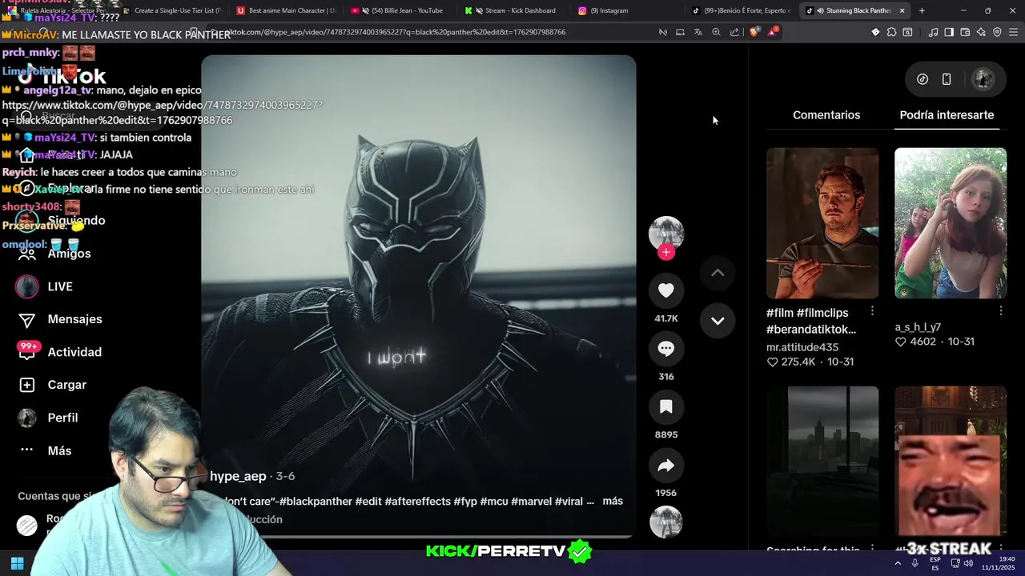Visit the a_s_h_l_y7 profile link
Screen dimensions: 1025x576
point(918,327)
